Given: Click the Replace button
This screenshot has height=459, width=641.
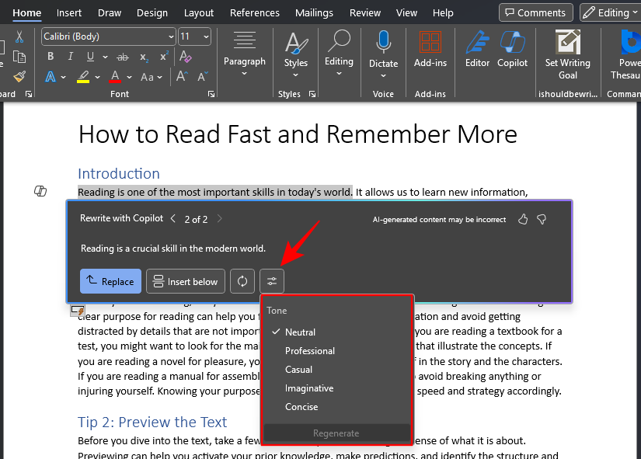Looking at the screenshot, I should 110,281.
